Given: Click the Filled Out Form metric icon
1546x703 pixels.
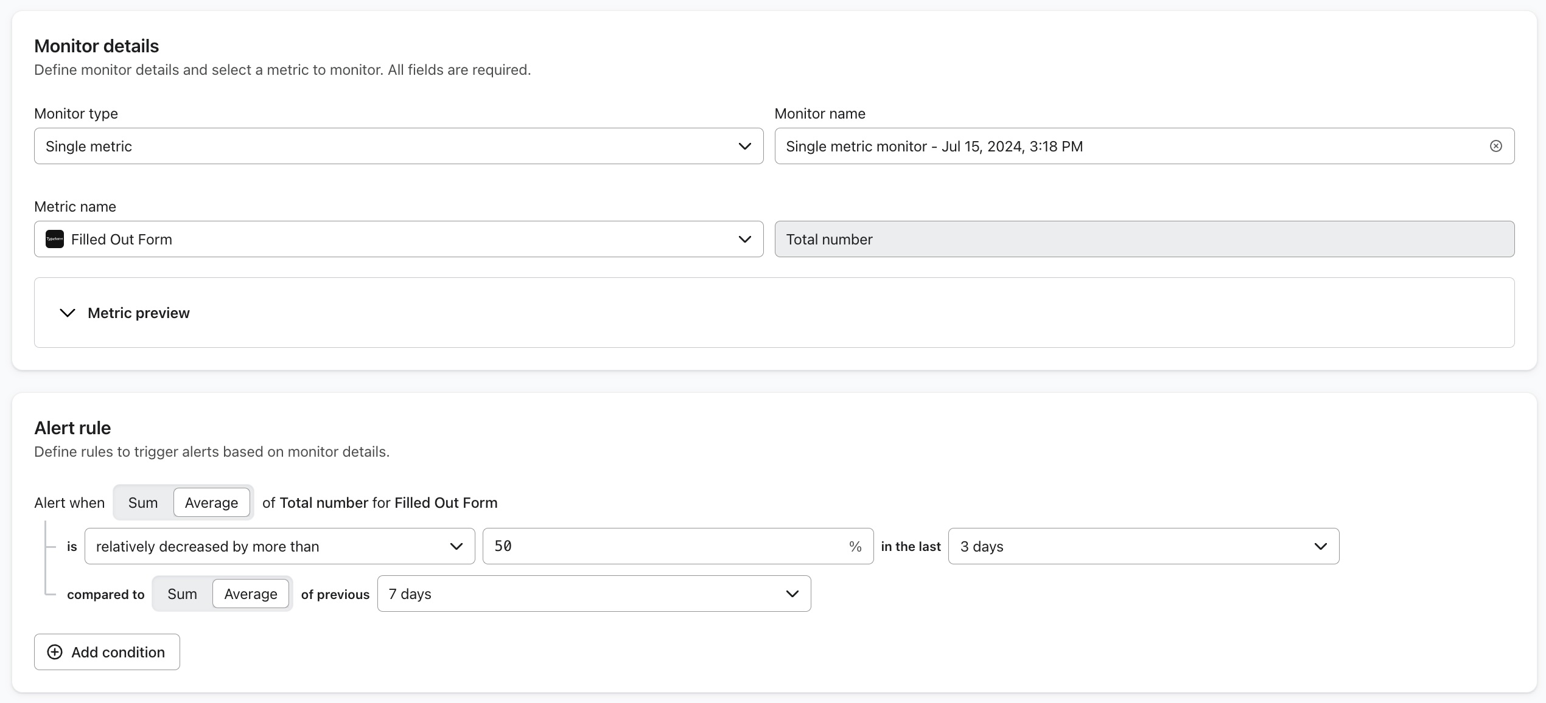Looking at the screenshot, I should tap(55, 239).
